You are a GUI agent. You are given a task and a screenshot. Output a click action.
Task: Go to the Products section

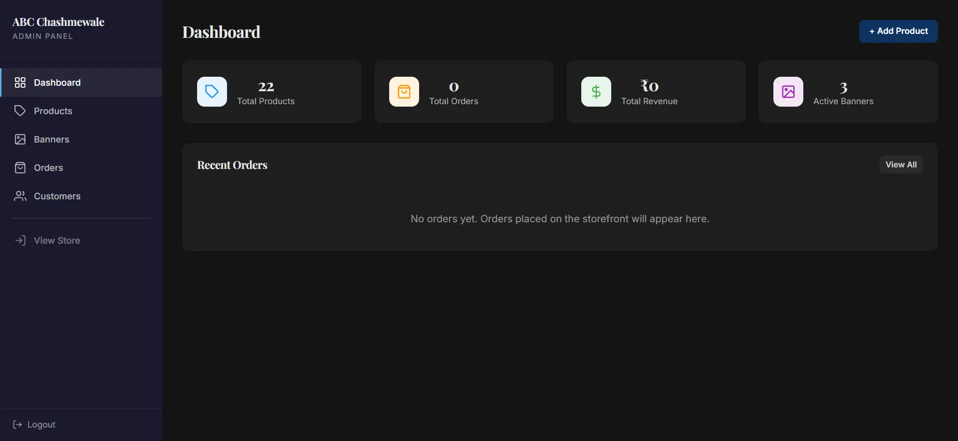(x=81, y=111)
